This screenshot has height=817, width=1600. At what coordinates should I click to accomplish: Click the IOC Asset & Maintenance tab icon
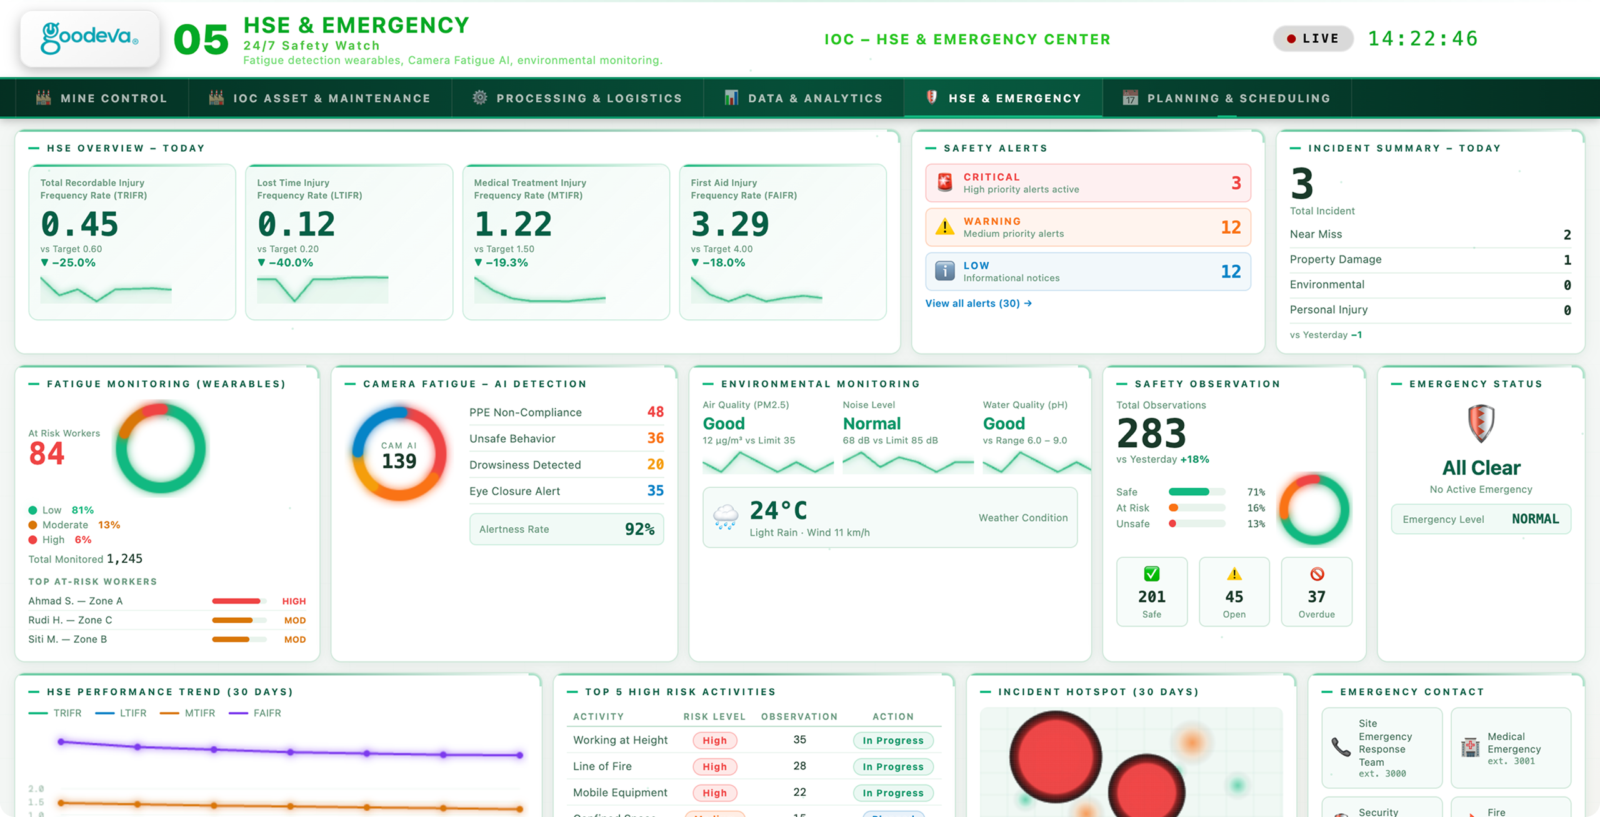click(x=216, y=97)
